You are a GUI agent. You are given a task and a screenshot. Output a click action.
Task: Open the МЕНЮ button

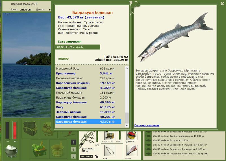point(63,59)
